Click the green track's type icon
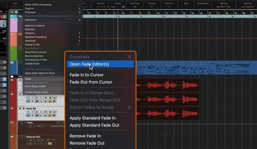The width and height of the screenshot is (257, 149). [12, 48]
